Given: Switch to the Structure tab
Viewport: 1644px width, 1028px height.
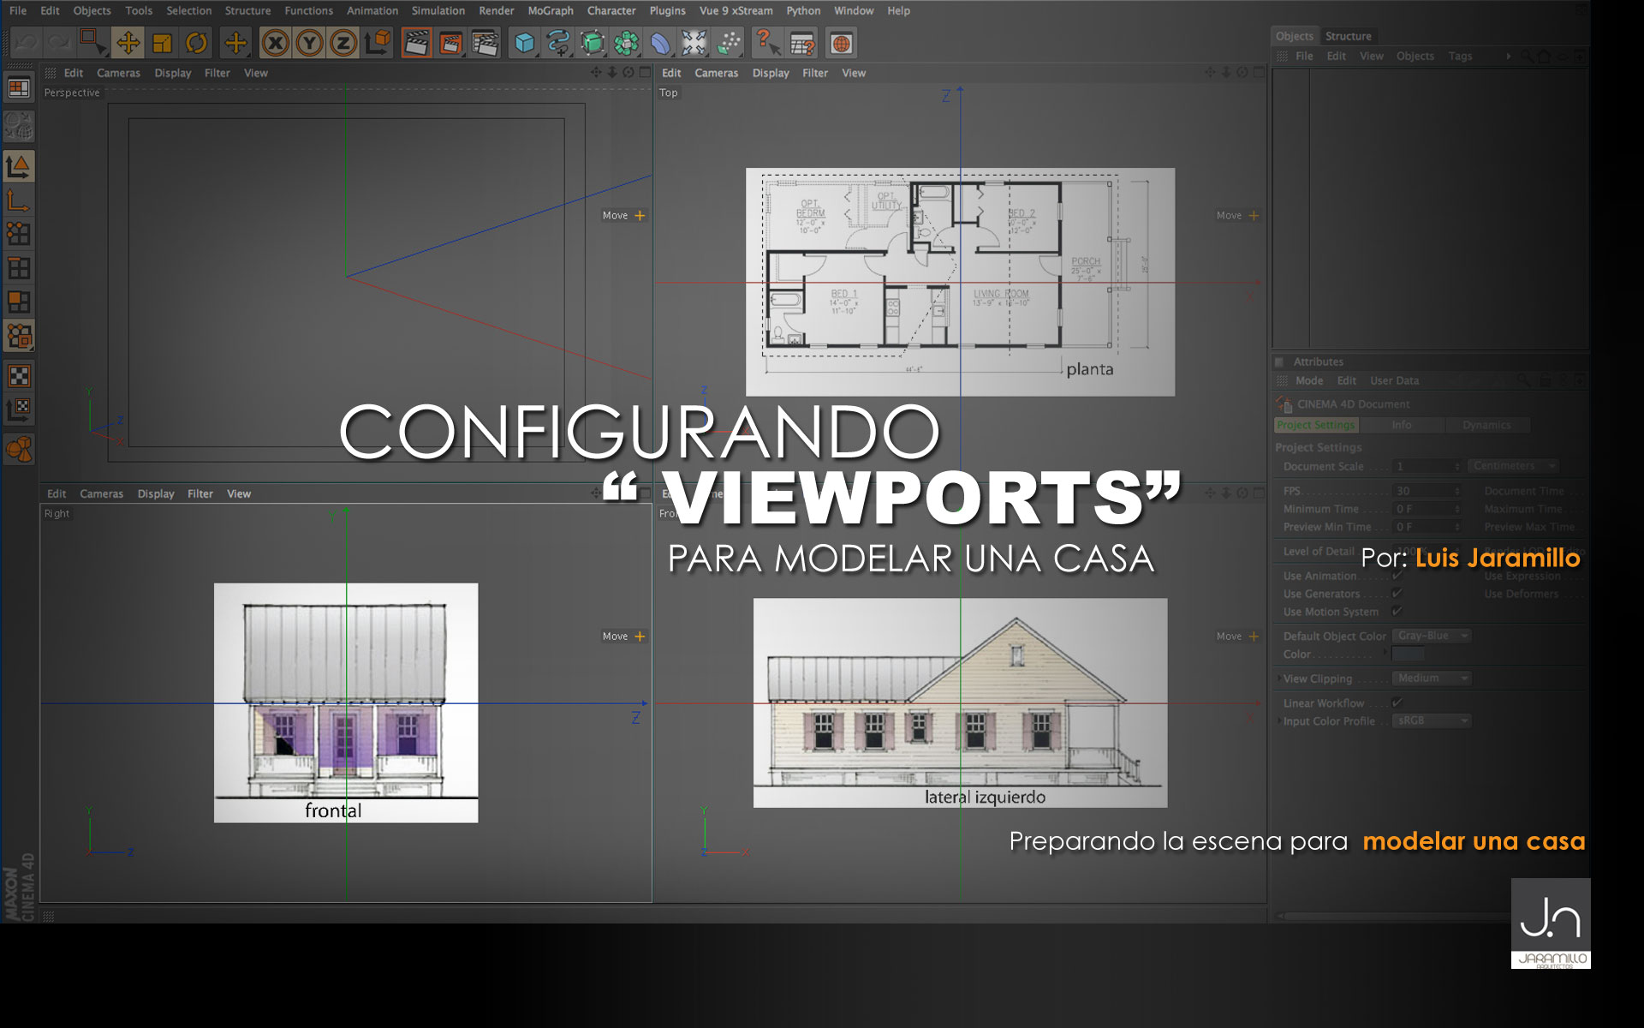Looking at the screenshot, I should [1348, 36].
